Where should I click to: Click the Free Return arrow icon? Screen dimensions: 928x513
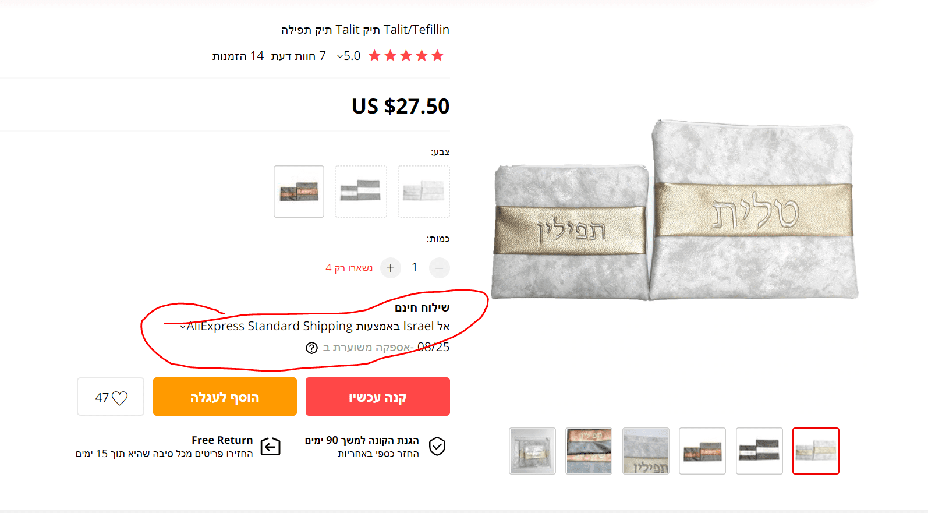pyautogui.click(x=270, y=447)
